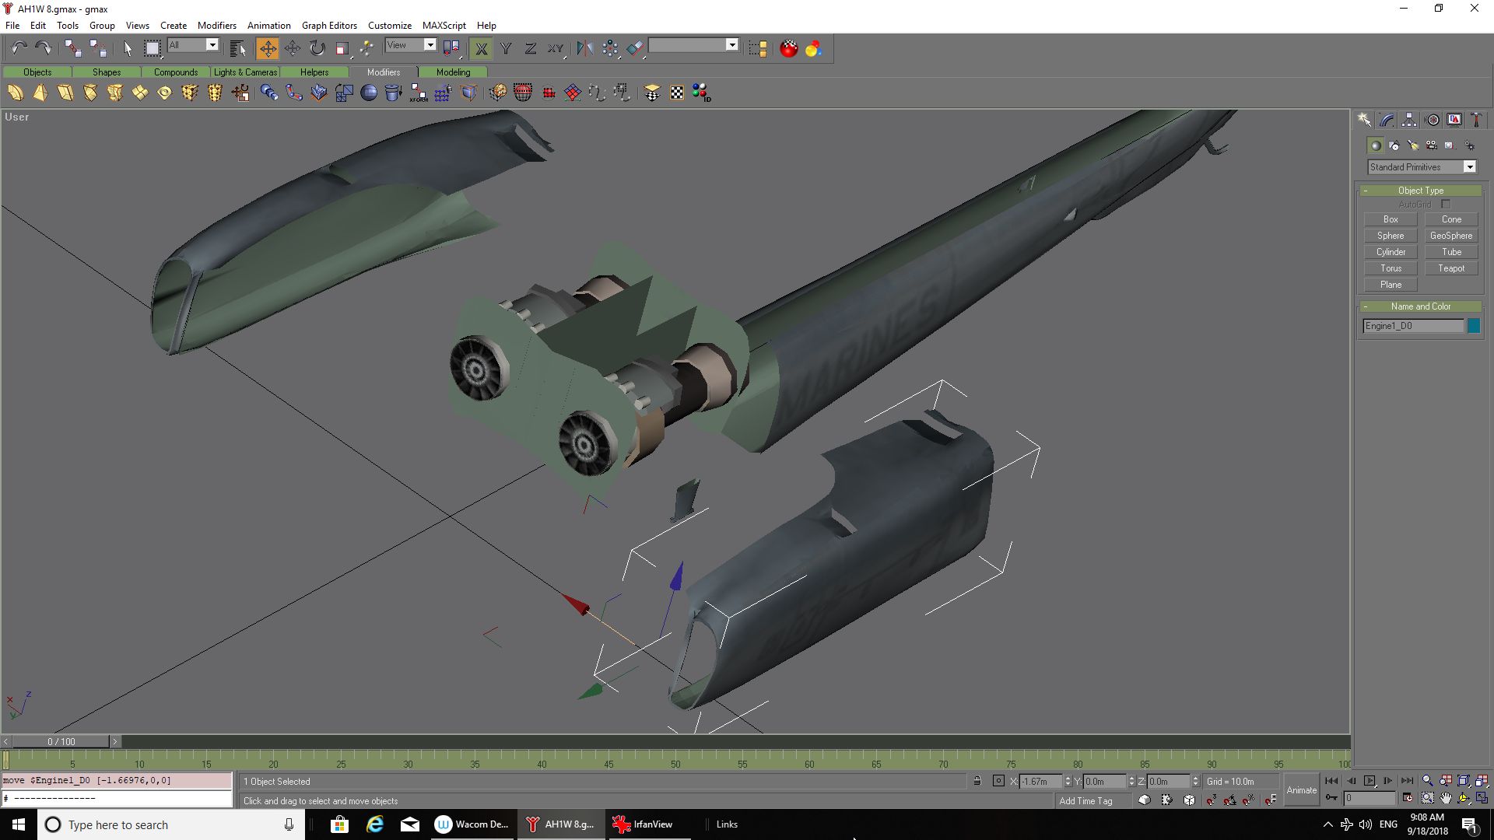The height and width of the screenshot is (840, 1494).
Task: Click the Zoom viewport magnifier icon
Action: (x=1427, y=781)
